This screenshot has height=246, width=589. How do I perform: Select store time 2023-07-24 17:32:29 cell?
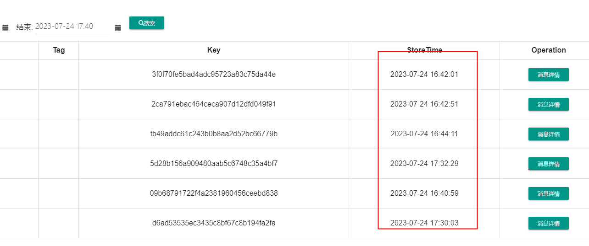(424, 164)
